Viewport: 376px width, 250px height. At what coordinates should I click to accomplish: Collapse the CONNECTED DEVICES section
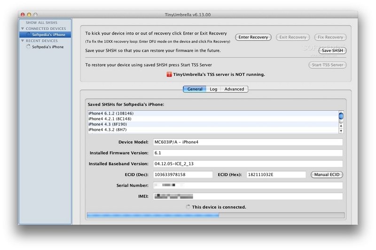click(23, 29)
